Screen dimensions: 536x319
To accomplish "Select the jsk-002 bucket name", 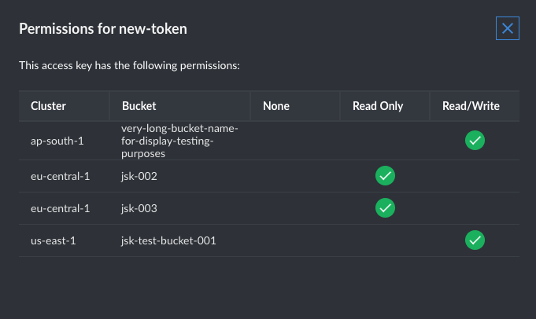I will click(x=140, y=176).
